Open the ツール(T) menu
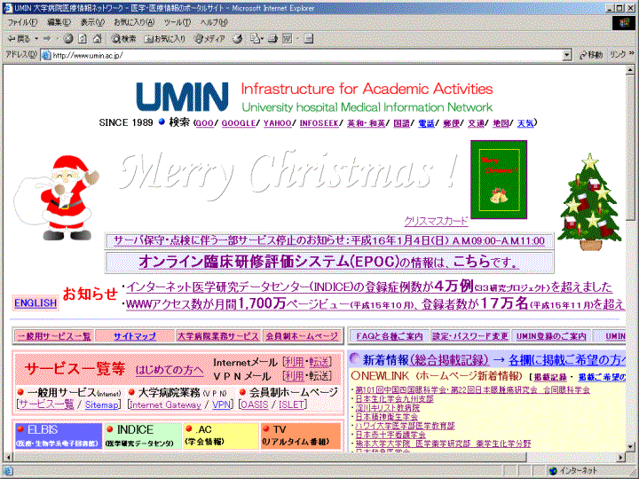The height and width of the screenshot is (479, 639). [177, 22]
